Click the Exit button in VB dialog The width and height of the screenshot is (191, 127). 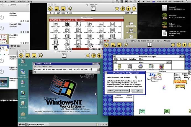[x=137, y=91]
